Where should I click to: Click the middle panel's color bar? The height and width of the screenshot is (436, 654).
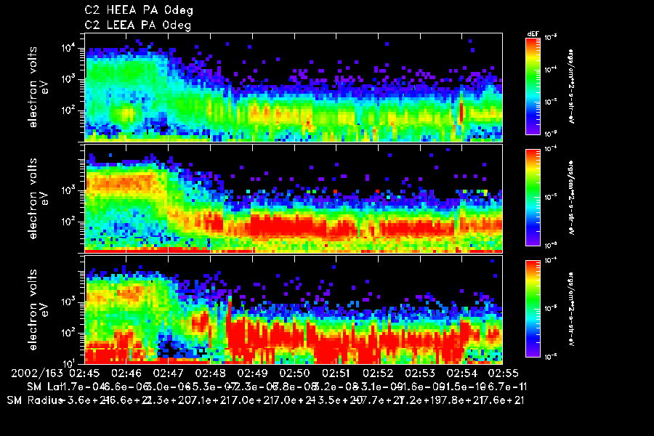pos(533,198)
